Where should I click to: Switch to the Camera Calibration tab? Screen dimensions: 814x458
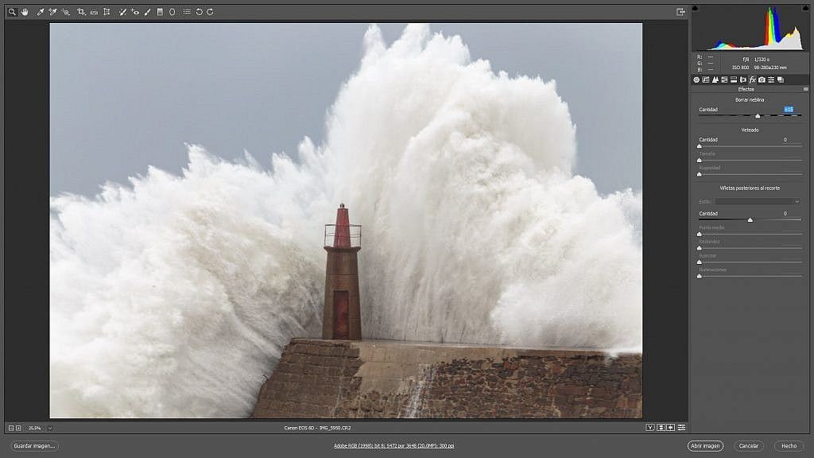click(x=762, y=80)
